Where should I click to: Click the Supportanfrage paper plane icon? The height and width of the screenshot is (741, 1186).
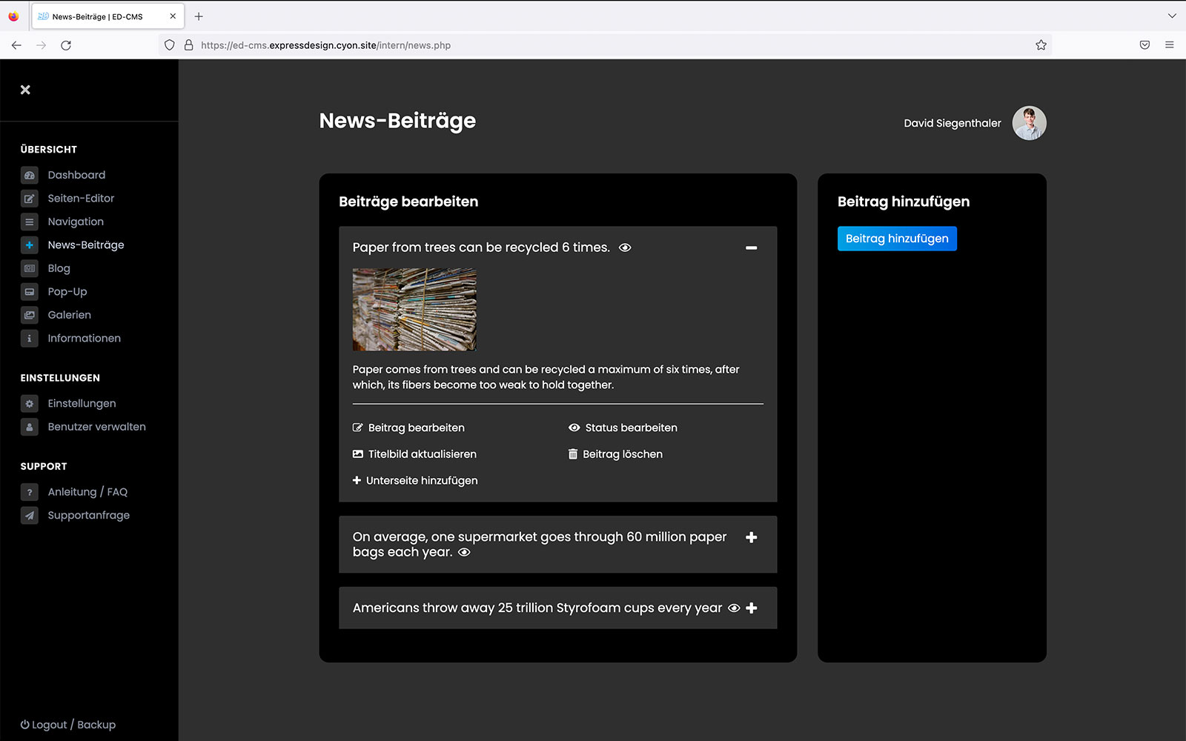click(x=30, y=516)
